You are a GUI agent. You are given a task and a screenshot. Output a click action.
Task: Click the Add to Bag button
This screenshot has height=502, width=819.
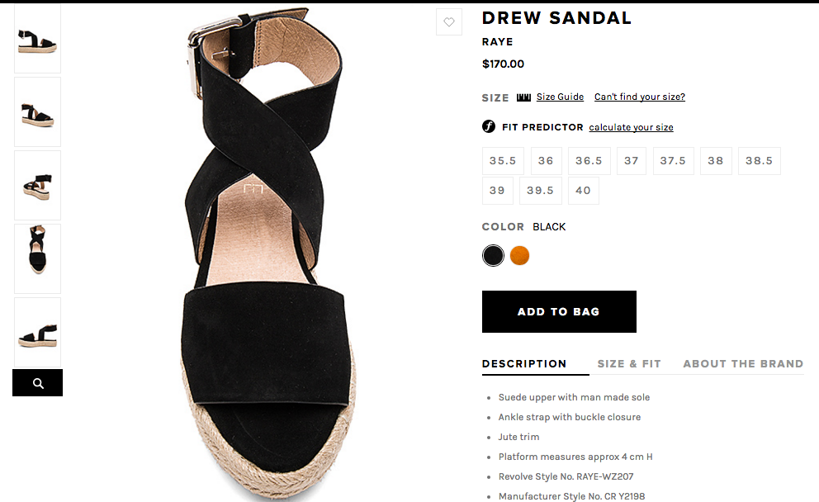(x=559, y=311)
